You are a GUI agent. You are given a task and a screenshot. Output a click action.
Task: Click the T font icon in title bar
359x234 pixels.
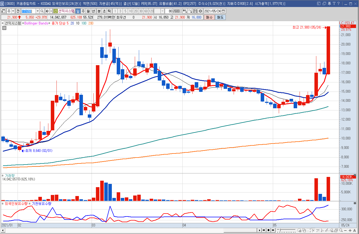[334, 4]
